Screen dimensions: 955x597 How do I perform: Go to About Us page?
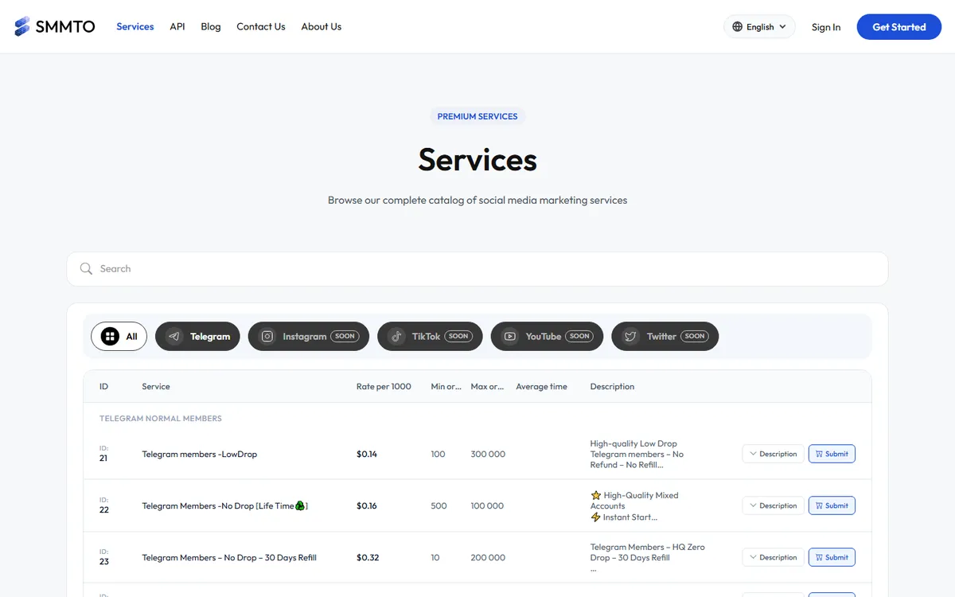click(322, 26)
